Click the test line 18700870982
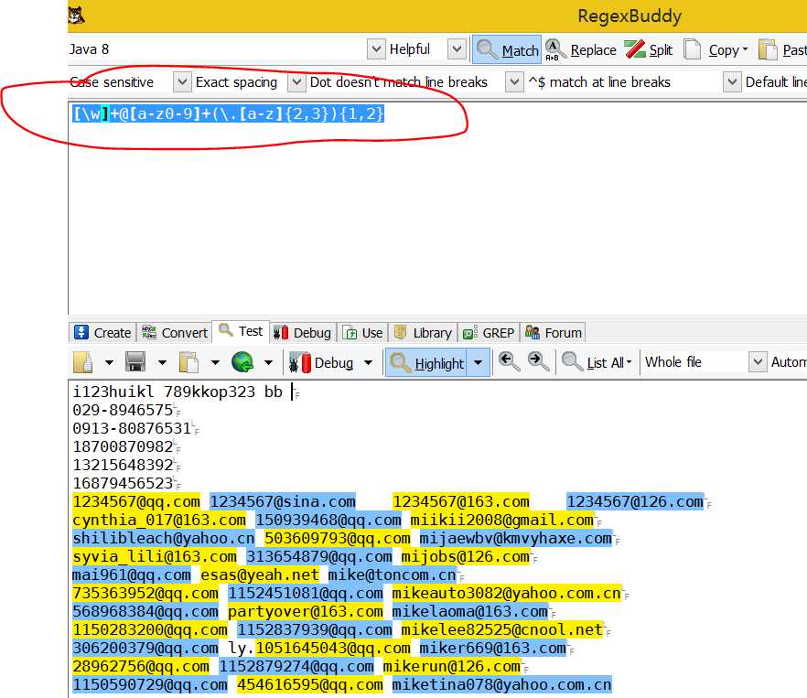 tap(123, 446)
